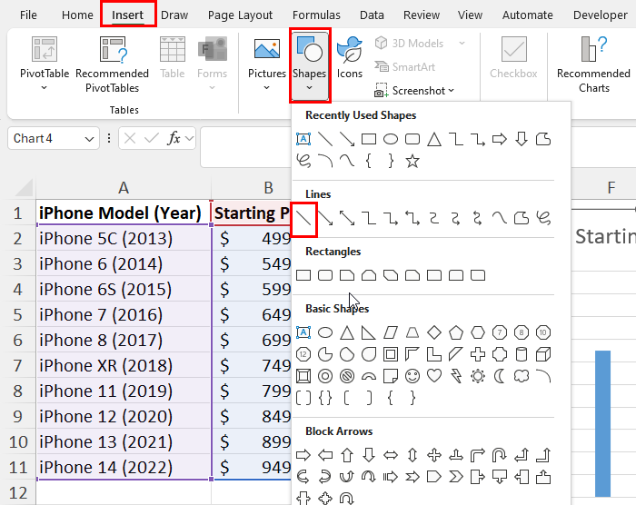Expand the formula function dropdown arrow
The width and height of the screenshot is (636, 505).
click(189, 139)
